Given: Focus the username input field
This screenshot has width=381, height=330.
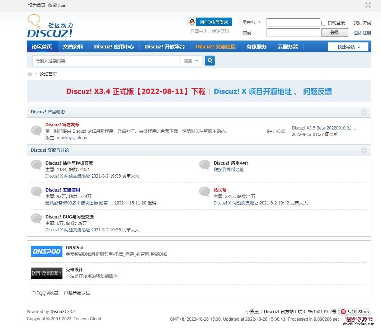Looking at the screenshot, I should (293, 22).
